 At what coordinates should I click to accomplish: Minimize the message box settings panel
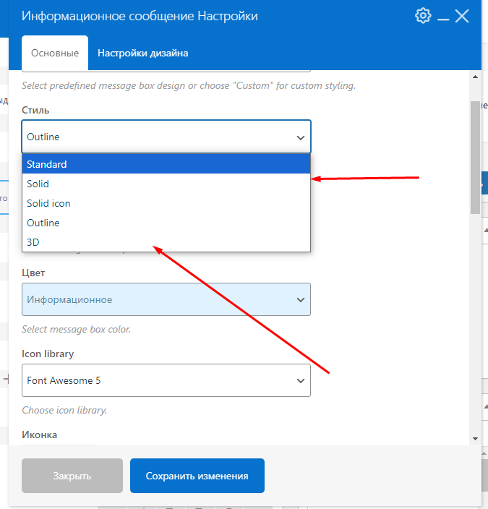pyautogui.click(x=442, y=17)
